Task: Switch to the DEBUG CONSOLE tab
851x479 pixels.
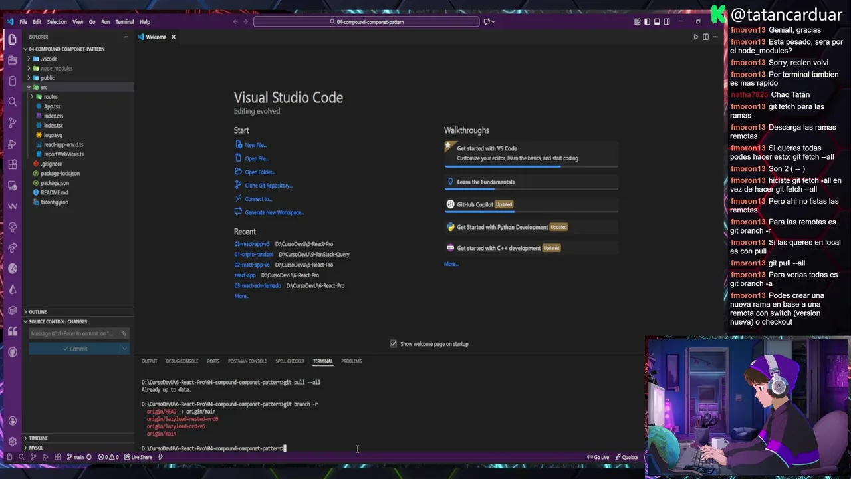Action: 182,361
